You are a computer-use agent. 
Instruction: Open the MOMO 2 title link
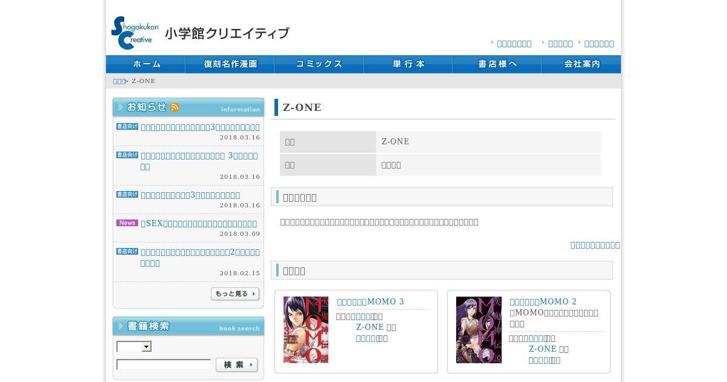543,302
